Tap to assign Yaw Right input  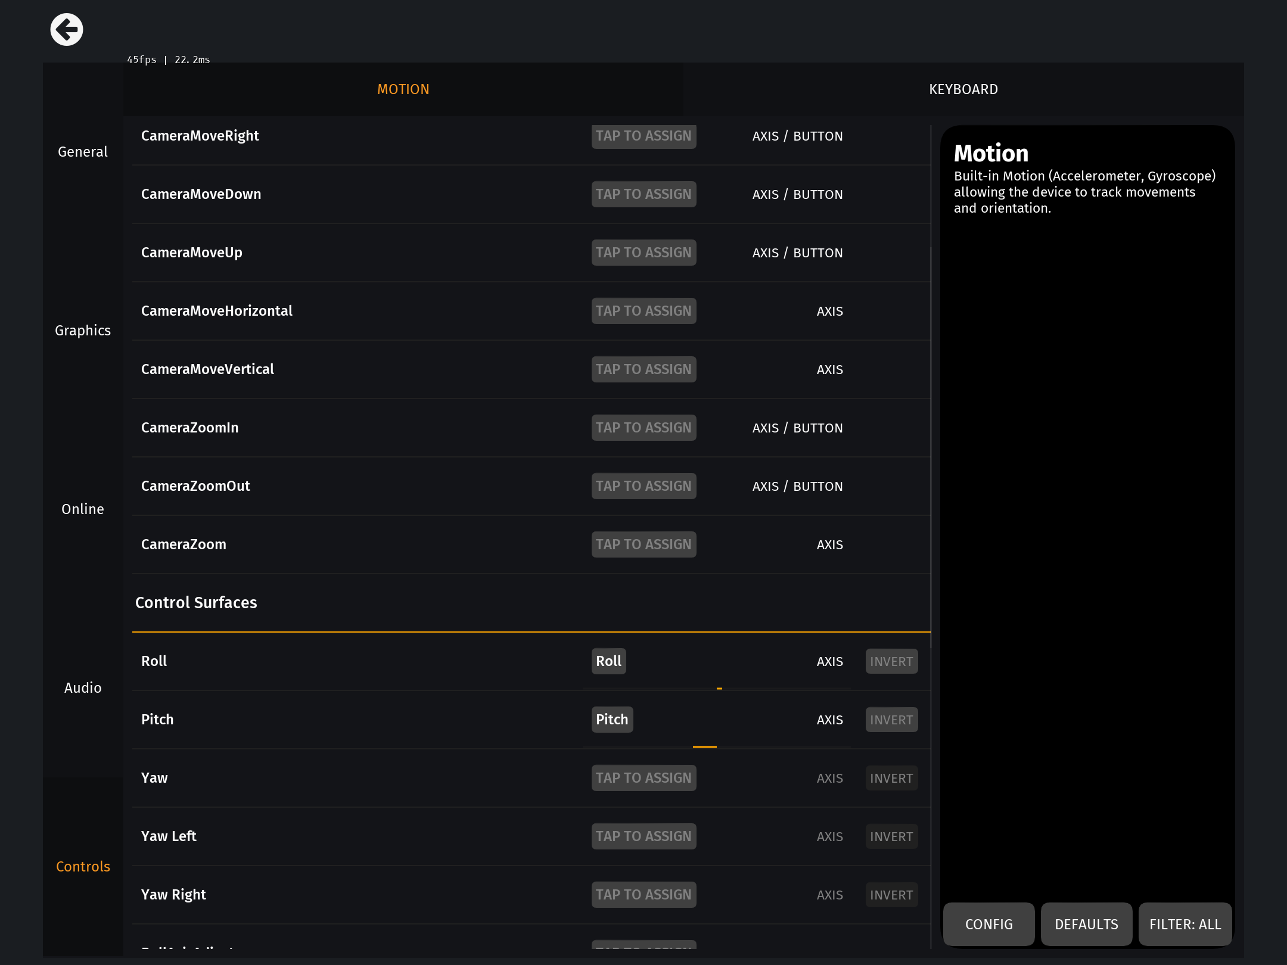(x=643, y=895)
